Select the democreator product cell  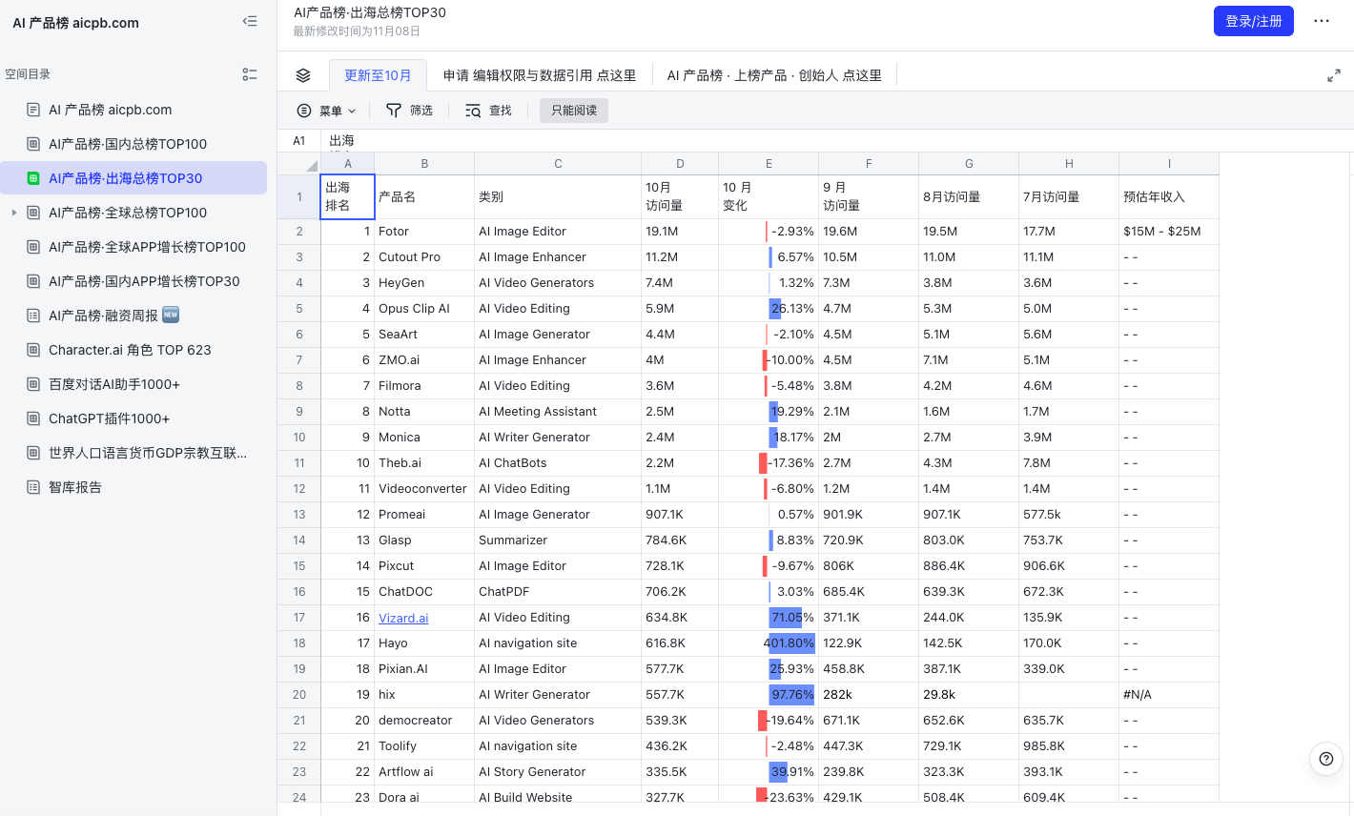(424, 721)
